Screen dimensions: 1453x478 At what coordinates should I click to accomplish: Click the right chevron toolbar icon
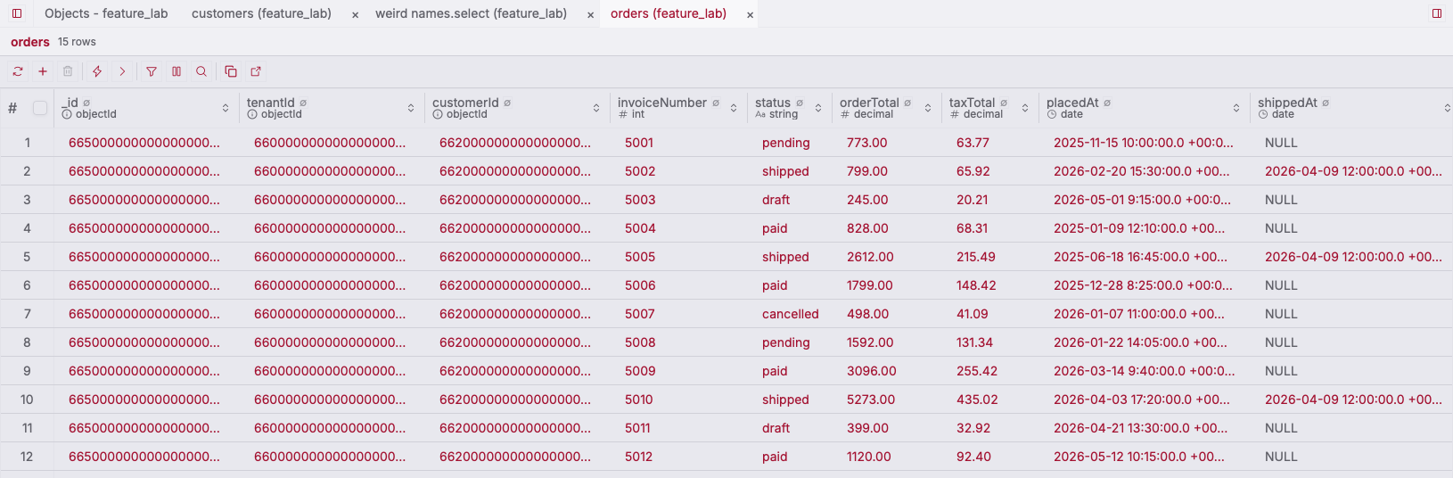122,71
